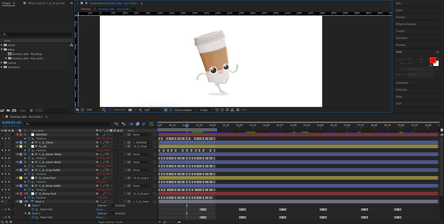Click the show channel RGB icon
The height and width of the screenshot is (224, 444).
pos(140,110)
